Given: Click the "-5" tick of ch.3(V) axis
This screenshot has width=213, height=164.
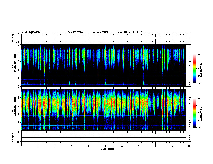Looking at the screenshot, I should (x=18, y=142).
